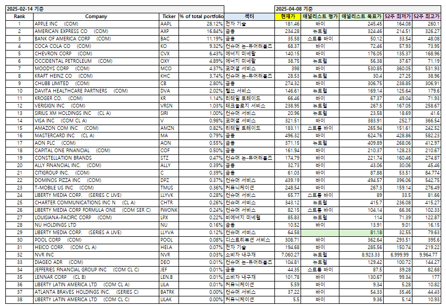This screenshot has width=446, height=306.
Task: Click the 'MOODYS CORP' company cell
Action: click(x=96, y=69)
